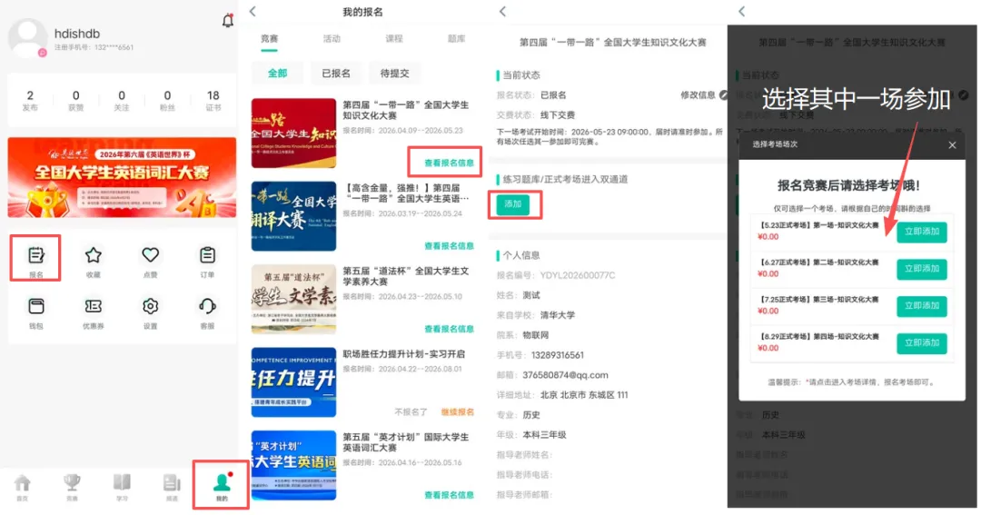981x515 pixels.
Task: Click 立即添加 for 6.27 第二场
Action: coord(922,269)
